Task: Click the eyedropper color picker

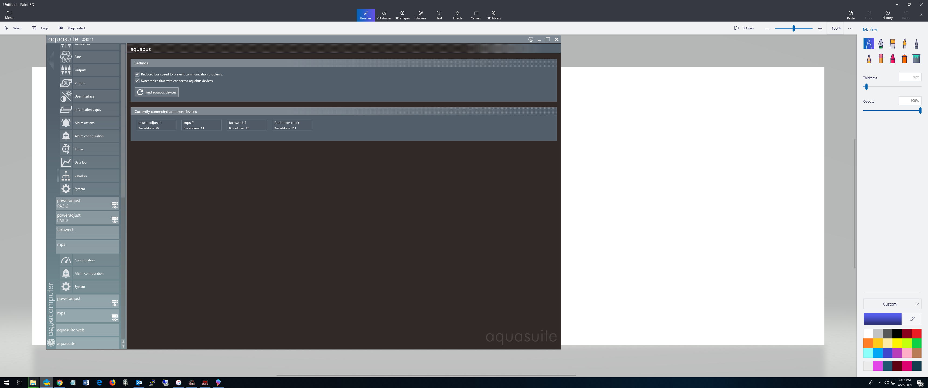Action: 912,318
